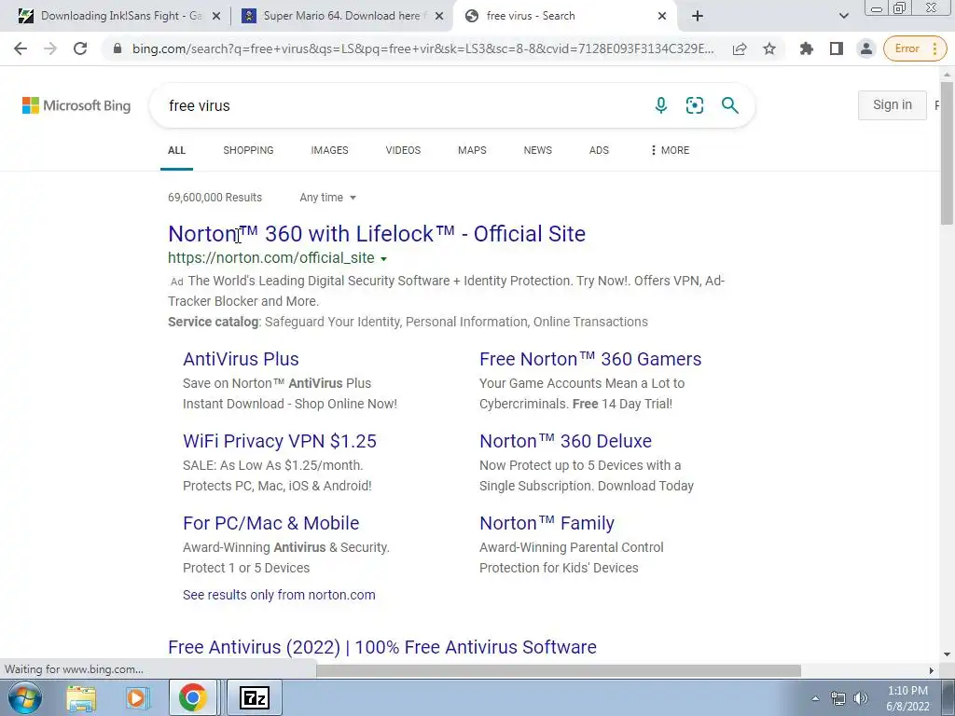Open WiFi Privacy VPN $1.25 link

tap(280, 441)
